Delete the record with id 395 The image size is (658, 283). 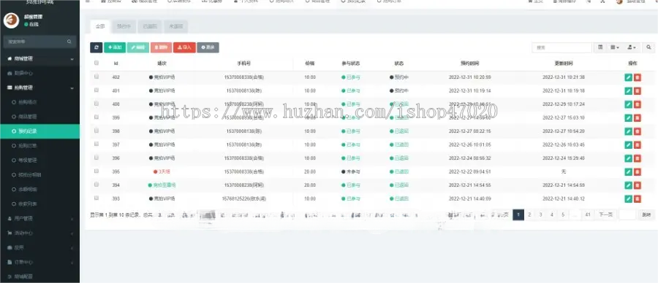click(x=638, y=171)
